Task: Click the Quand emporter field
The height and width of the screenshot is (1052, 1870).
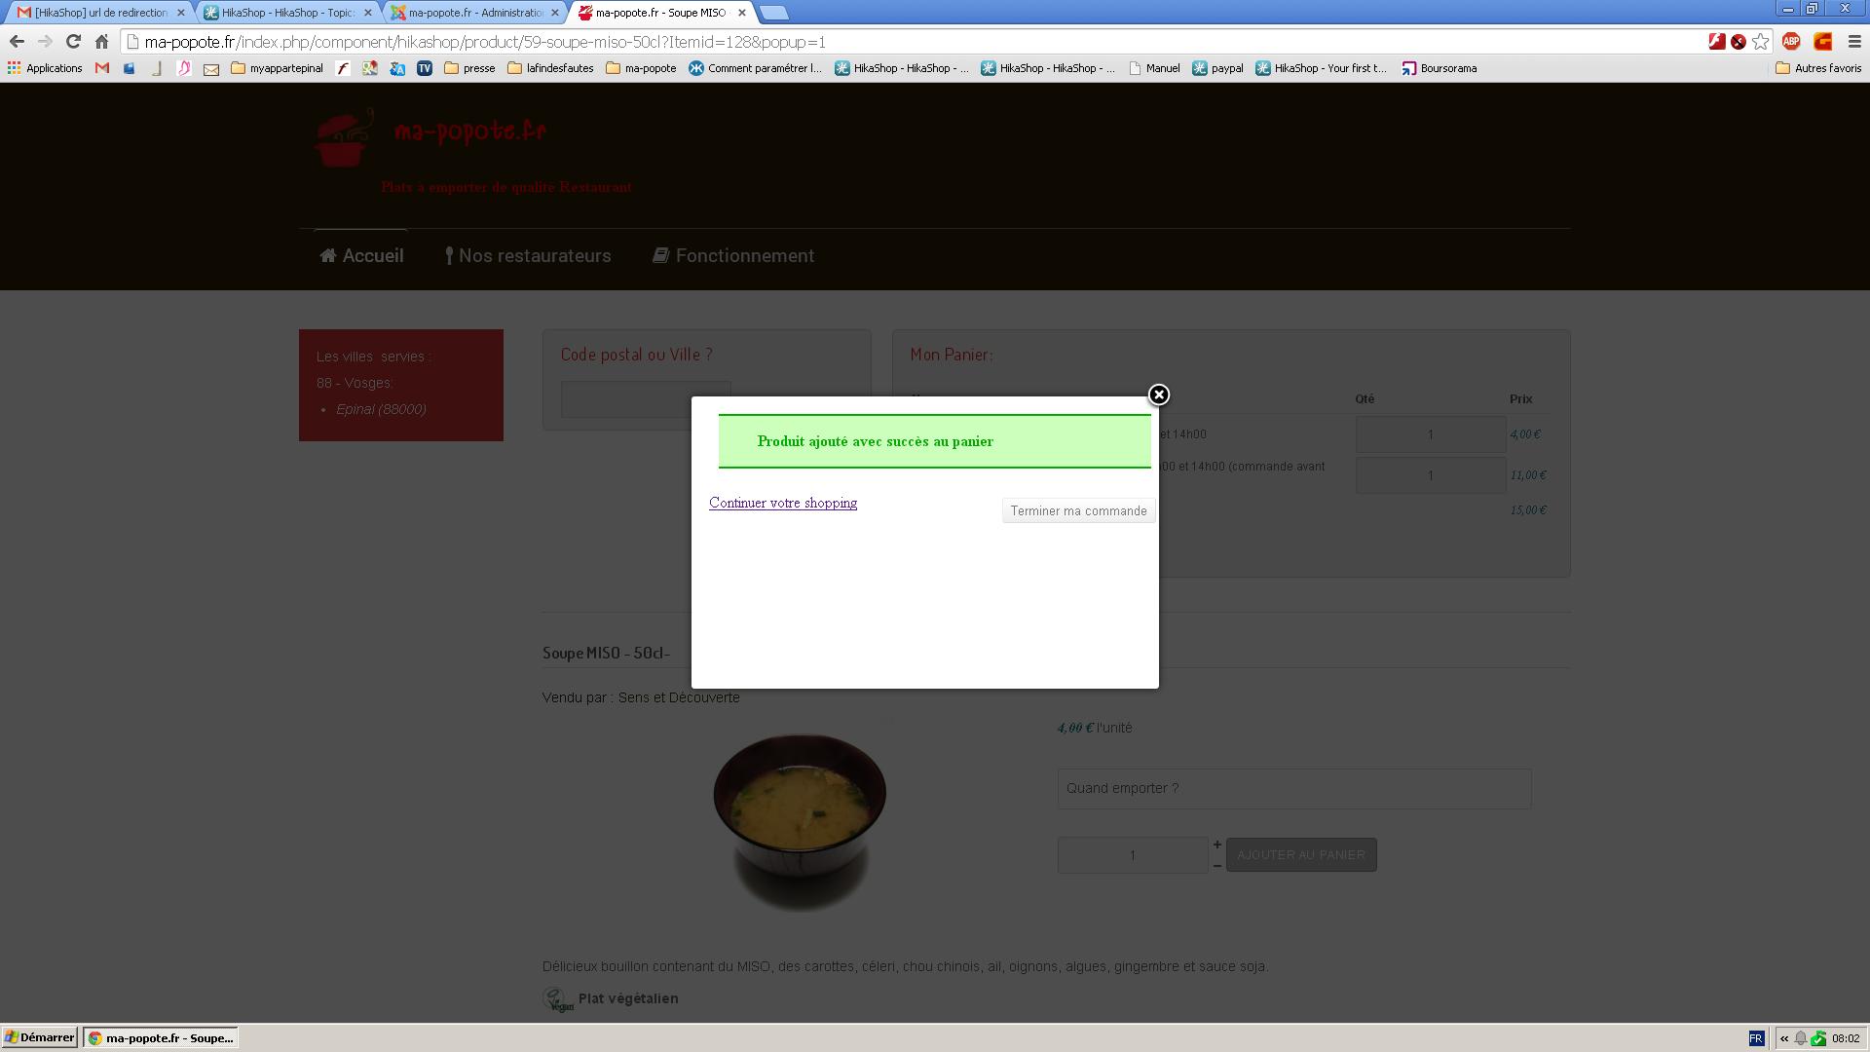Action: (x=1293, y=788)
